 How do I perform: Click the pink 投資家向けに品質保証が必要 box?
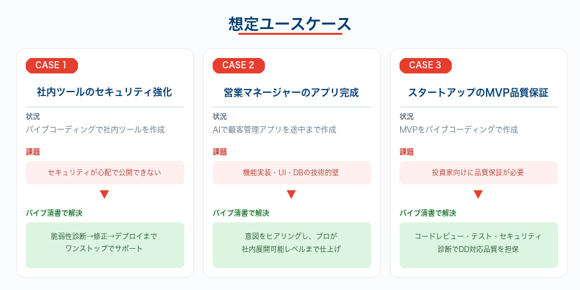[x=478, y=172]
